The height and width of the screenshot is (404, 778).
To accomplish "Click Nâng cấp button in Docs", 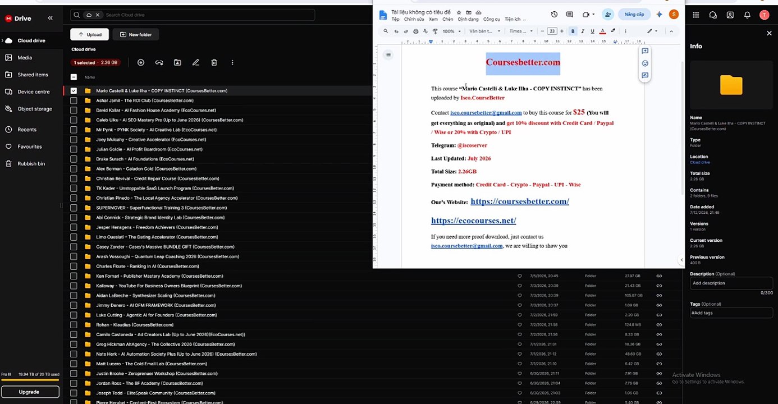I will tap(634, 15).
